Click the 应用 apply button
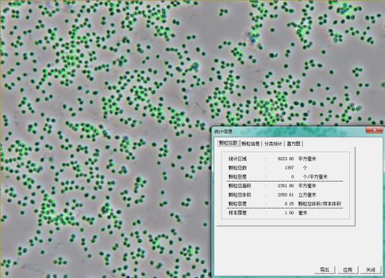 pos(348,269)
